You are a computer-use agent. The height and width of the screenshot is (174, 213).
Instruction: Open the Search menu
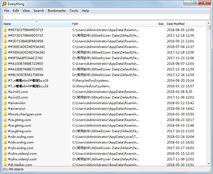pos(39,10)
